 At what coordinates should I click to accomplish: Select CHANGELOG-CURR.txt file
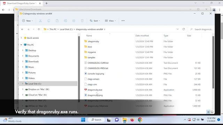pyautogui.click(x=98, y=63)
